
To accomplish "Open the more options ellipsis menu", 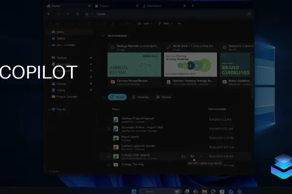I will pos(179,24).
